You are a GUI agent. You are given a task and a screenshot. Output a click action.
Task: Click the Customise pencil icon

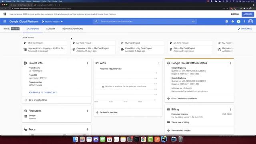(x=239, y=28)
